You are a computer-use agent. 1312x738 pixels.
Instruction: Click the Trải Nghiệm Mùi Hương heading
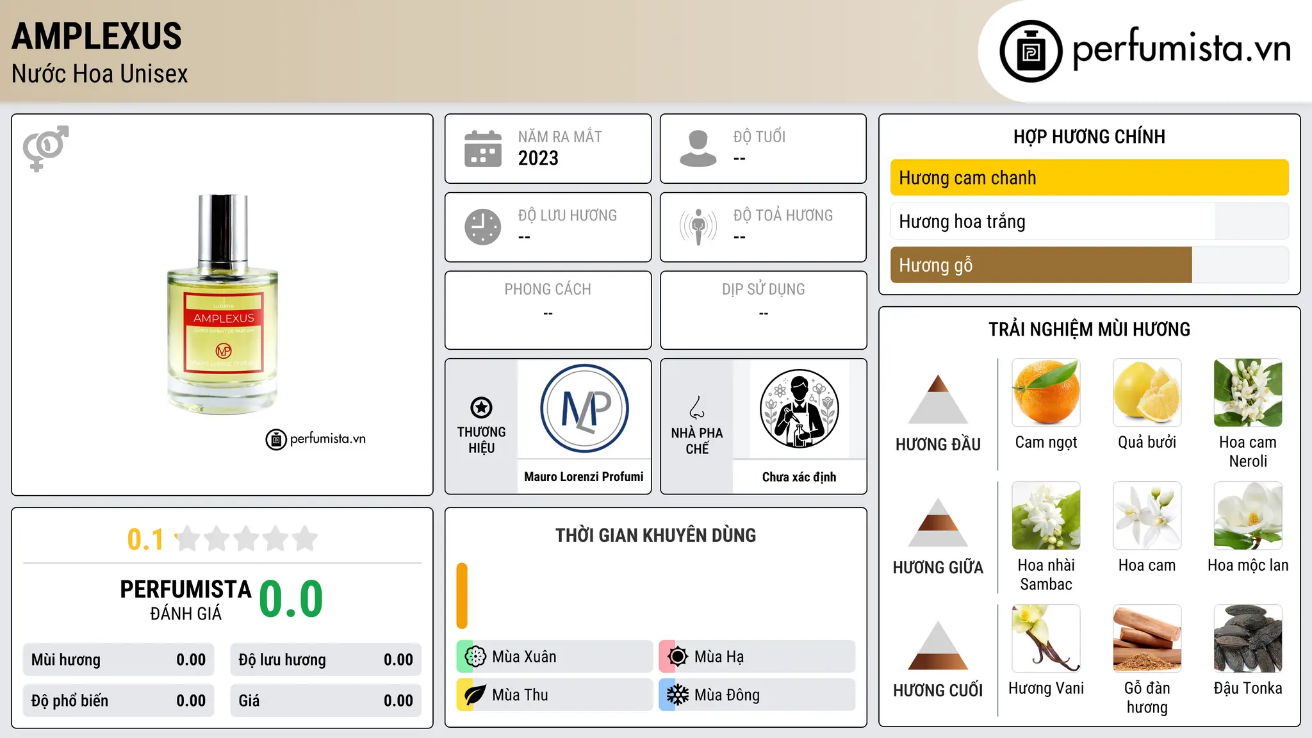pyautogui.click(x=1089, y=329)
